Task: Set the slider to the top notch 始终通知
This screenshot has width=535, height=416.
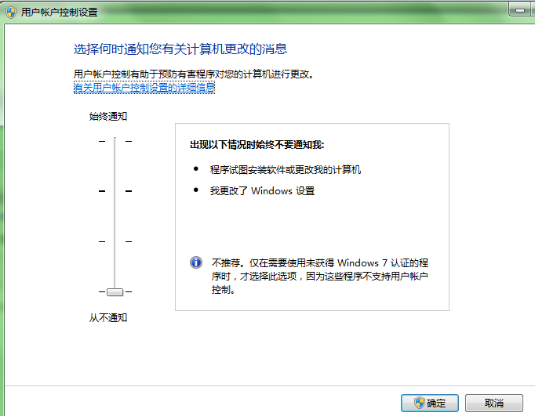Action: (115, 141)
